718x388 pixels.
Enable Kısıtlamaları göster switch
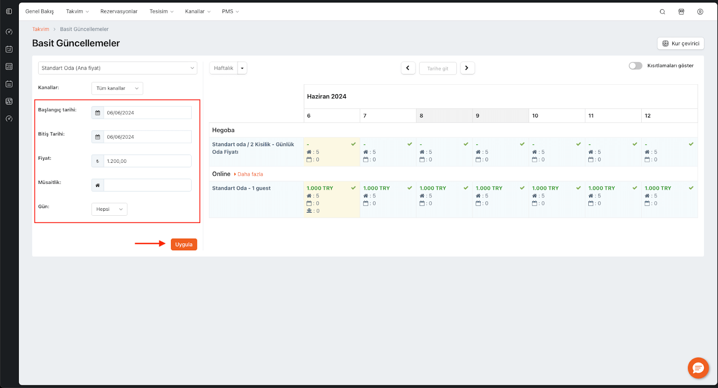pos(635,66)
